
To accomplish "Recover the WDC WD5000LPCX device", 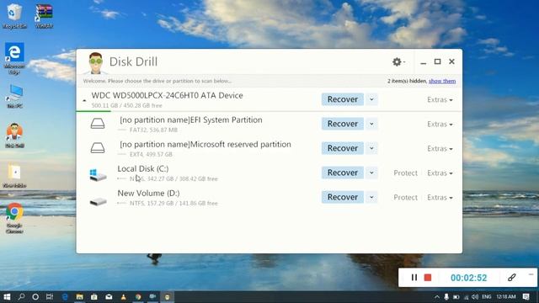I will tap(343, 99).
